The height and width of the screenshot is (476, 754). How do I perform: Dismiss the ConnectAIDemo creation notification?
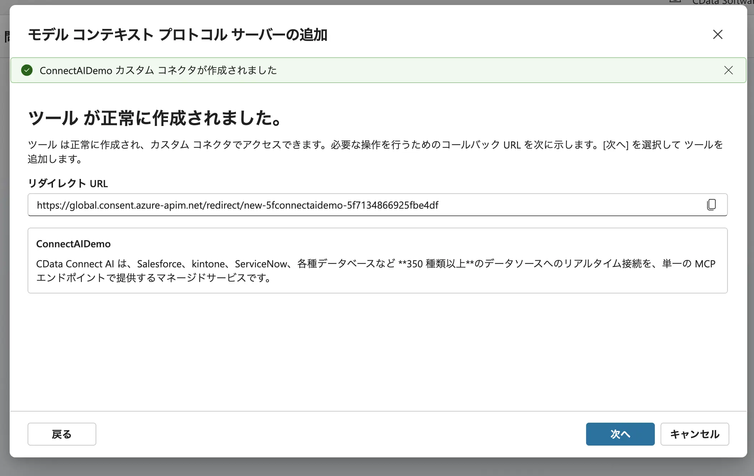click(729, 70)
